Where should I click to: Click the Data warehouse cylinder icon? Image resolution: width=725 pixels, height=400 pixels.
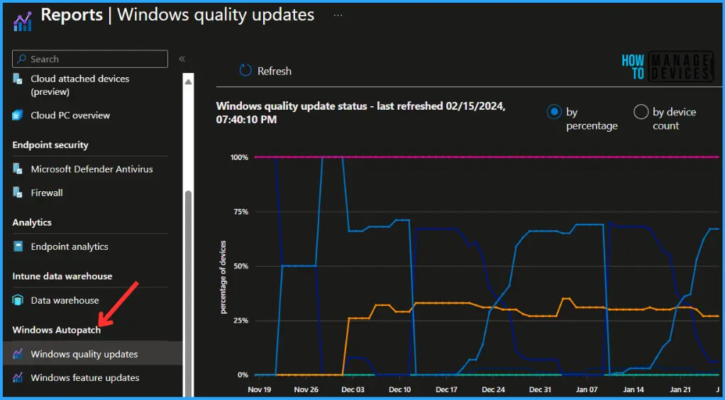pos(18,300)
